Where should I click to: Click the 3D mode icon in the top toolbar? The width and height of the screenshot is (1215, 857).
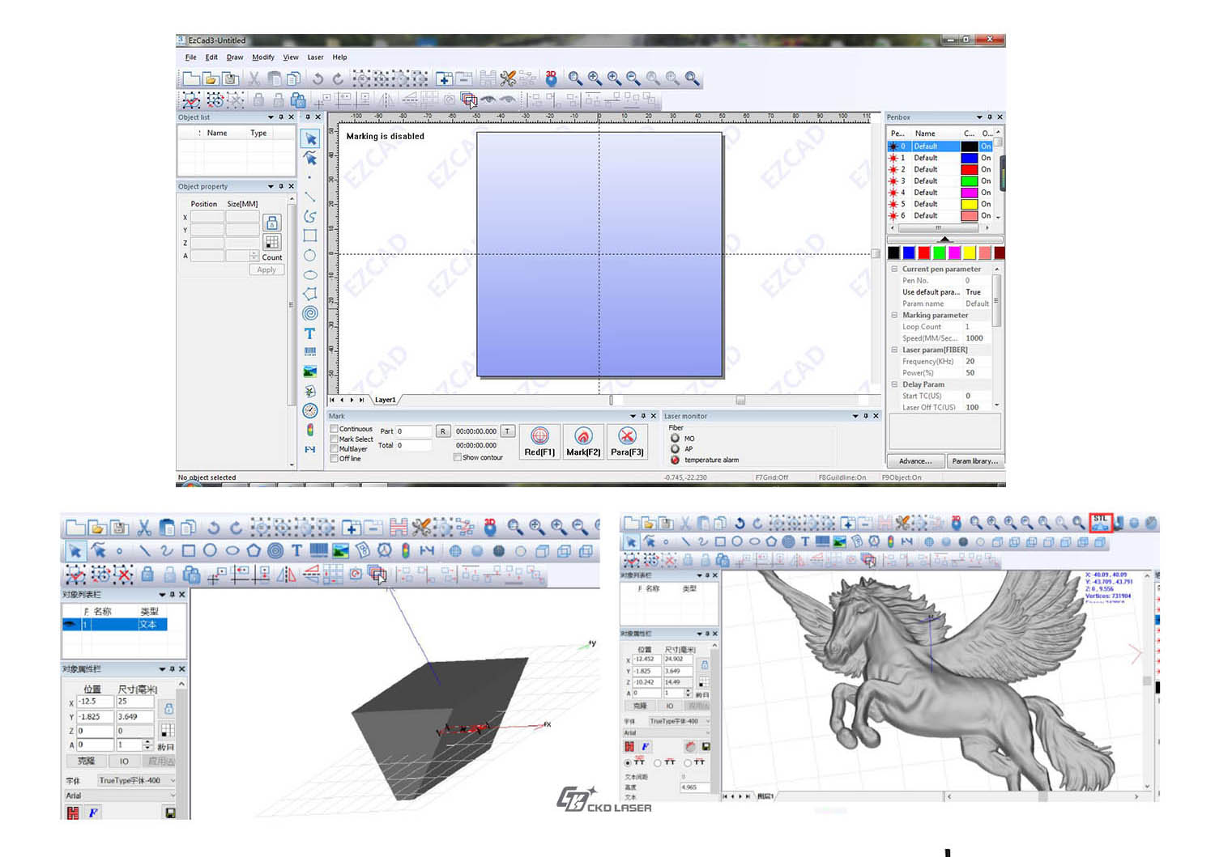[x=550, y=78]
